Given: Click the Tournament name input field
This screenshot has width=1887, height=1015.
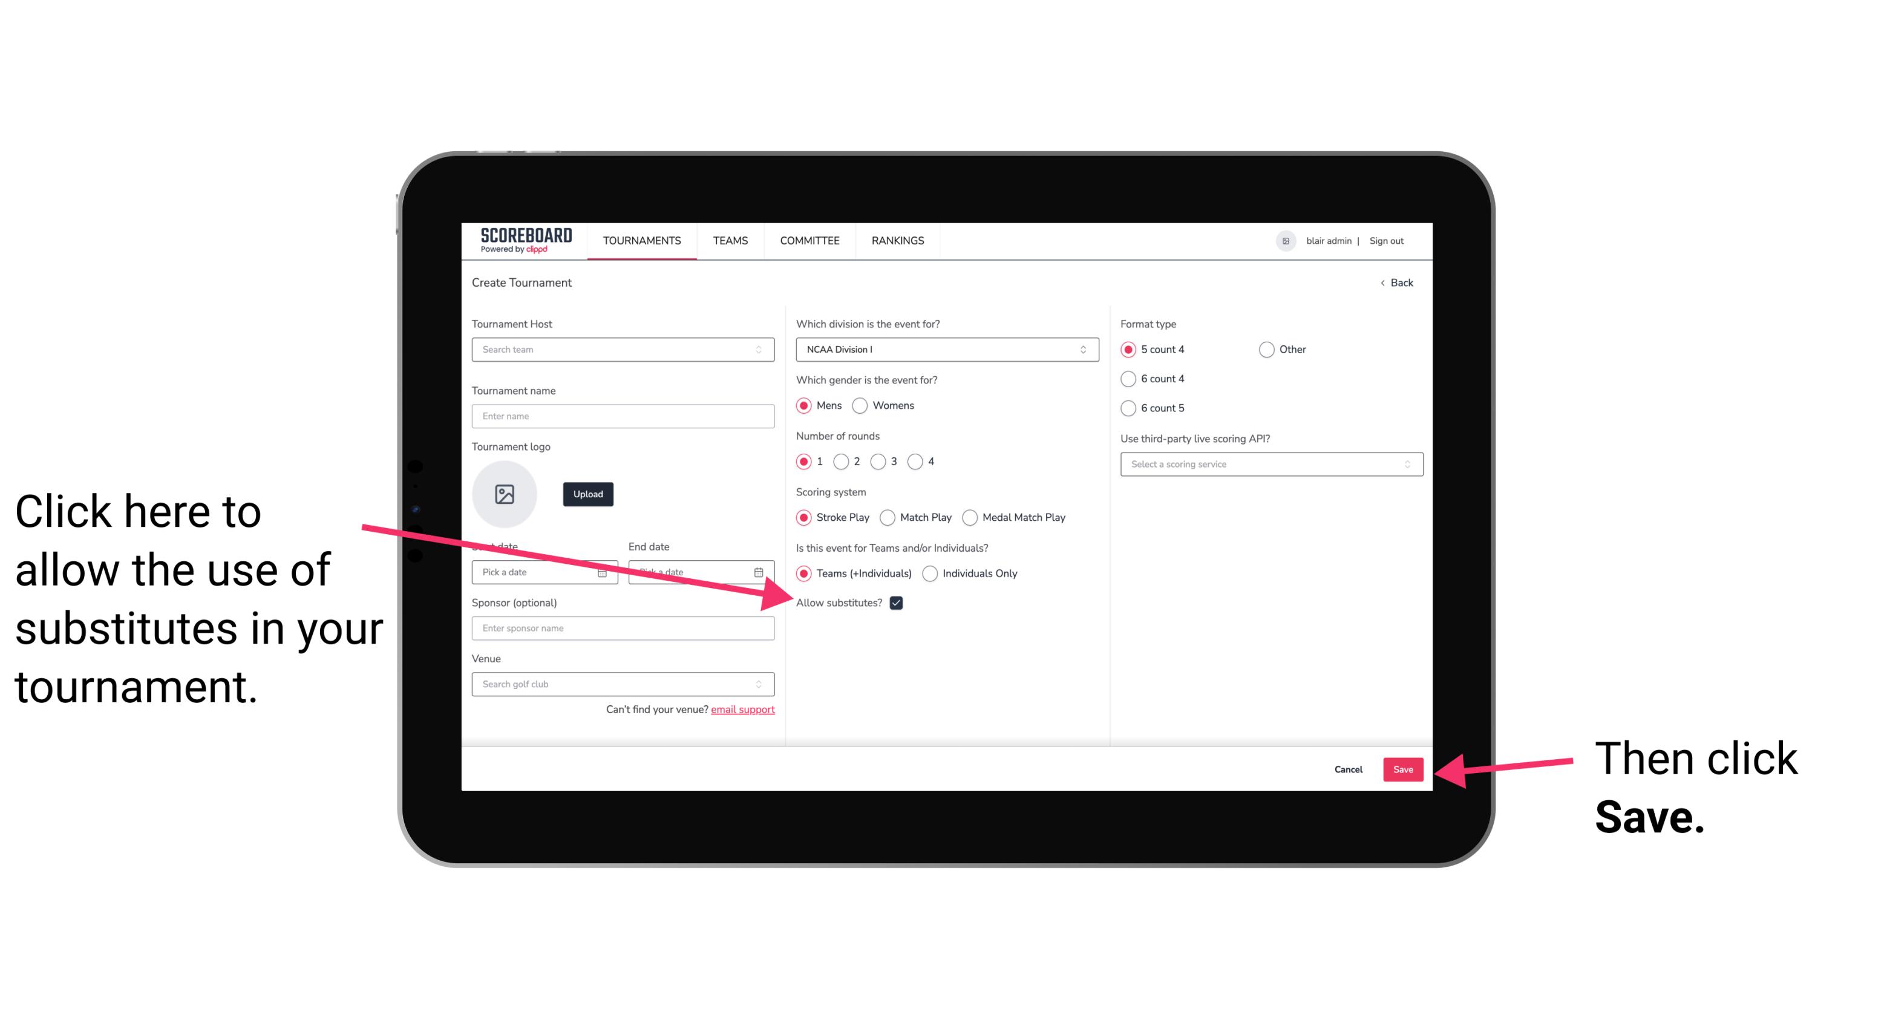Looking at the screenshot, I should (624, 415).
